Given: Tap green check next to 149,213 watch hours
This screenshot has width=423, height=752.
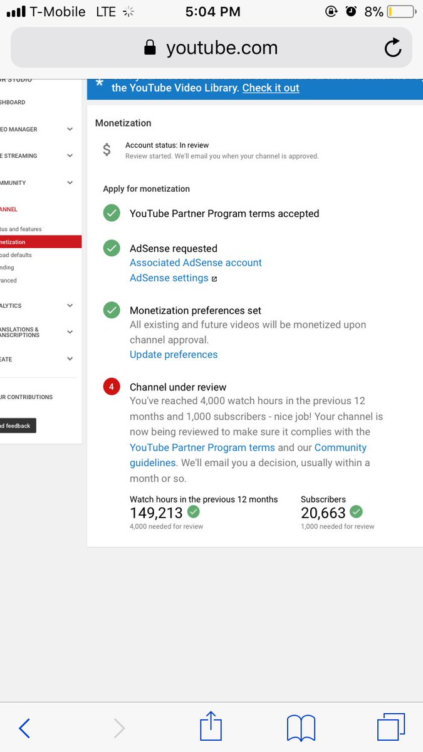Looking at the screenshot, I should (x=194, y=512).
